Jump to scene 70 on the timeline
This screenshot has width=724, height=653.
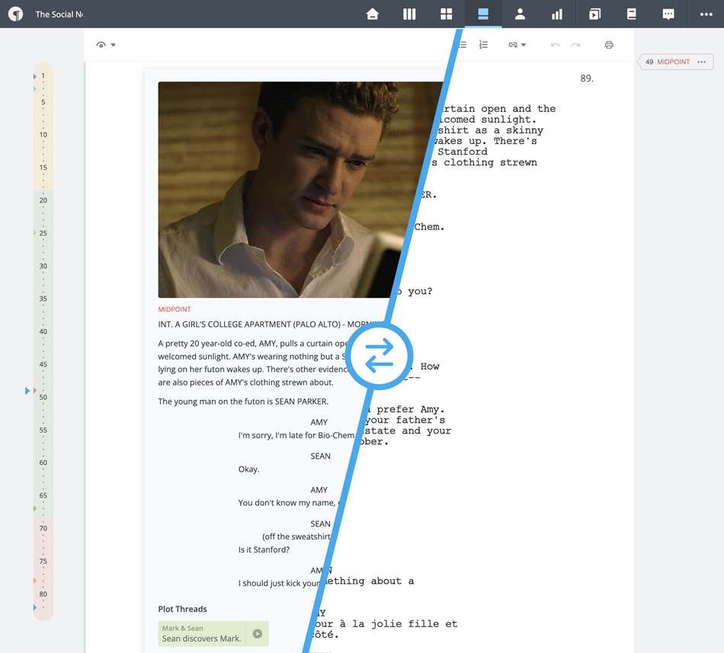click(x=43, y=528)
